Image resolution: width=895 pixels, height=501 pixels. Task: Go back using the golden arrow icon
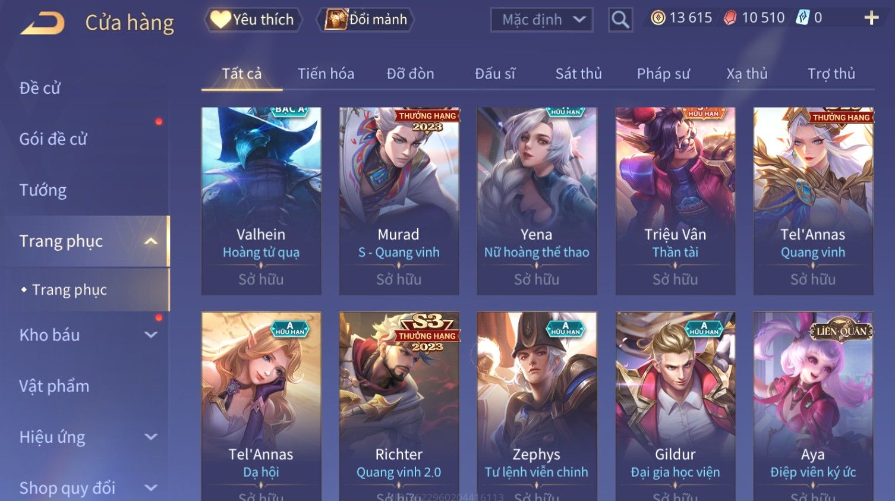(42, 23)
